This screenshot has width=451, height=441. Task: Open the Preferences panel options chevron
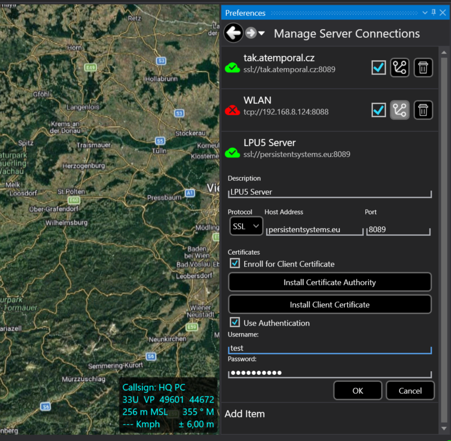coord(425,13)
